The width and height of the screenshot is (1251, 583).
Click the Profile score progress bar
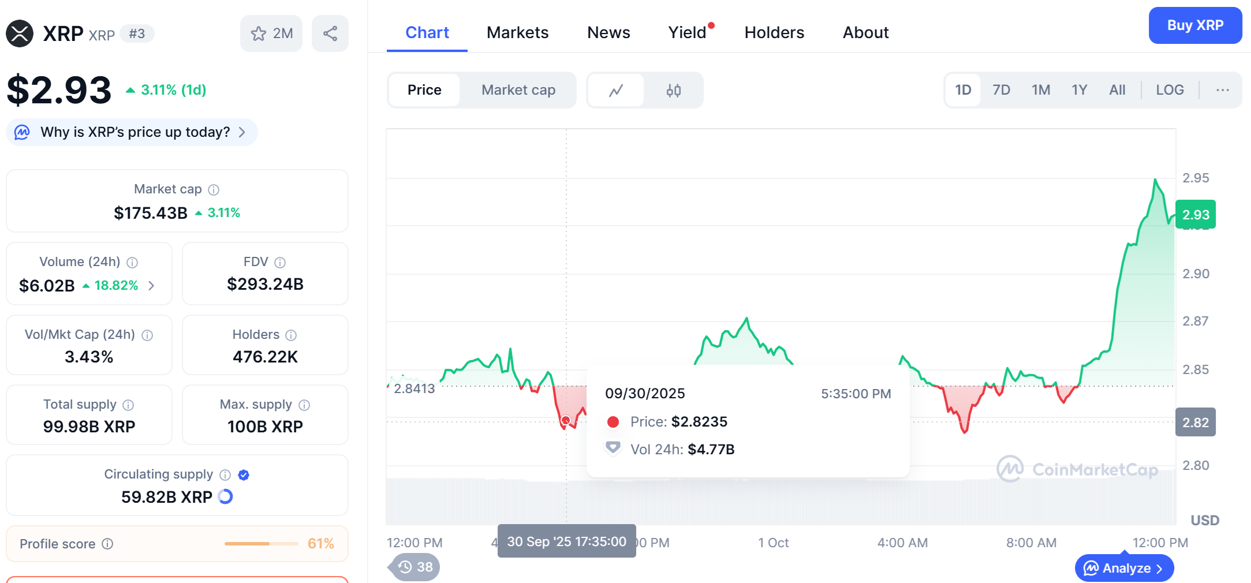click(261, 544)
